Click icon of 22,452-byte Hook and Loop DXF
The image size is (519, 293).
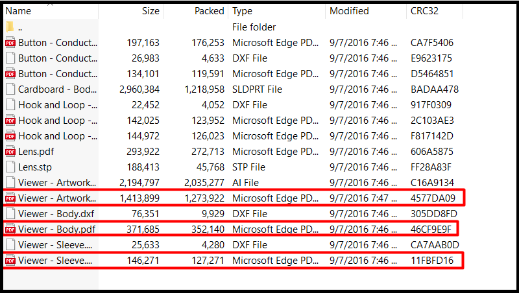10,105
